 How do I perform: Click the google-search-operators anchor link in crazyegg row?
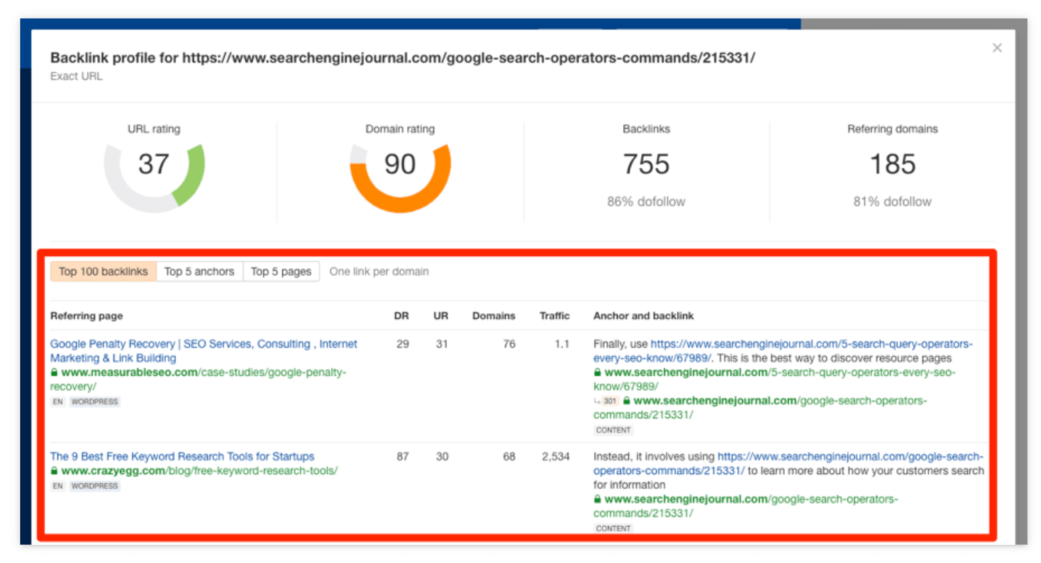coord(788,463)
